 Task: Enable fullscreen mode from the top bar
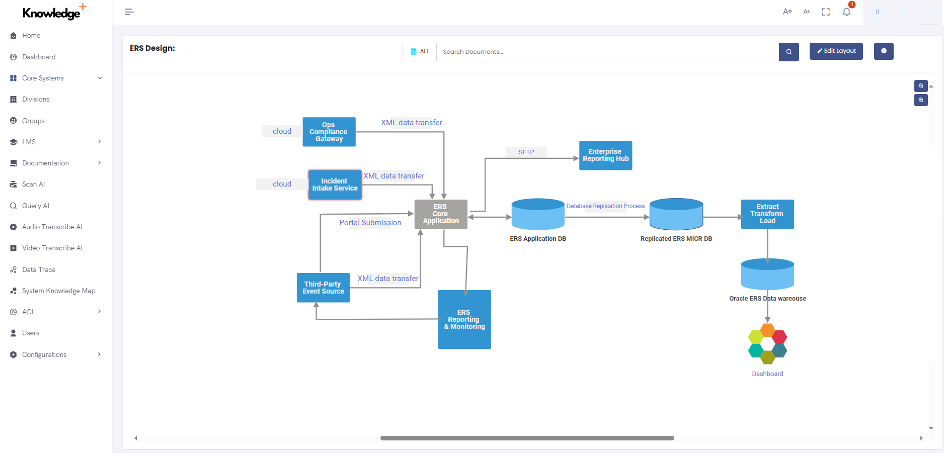pyautogui.click(x=826, y=11)
